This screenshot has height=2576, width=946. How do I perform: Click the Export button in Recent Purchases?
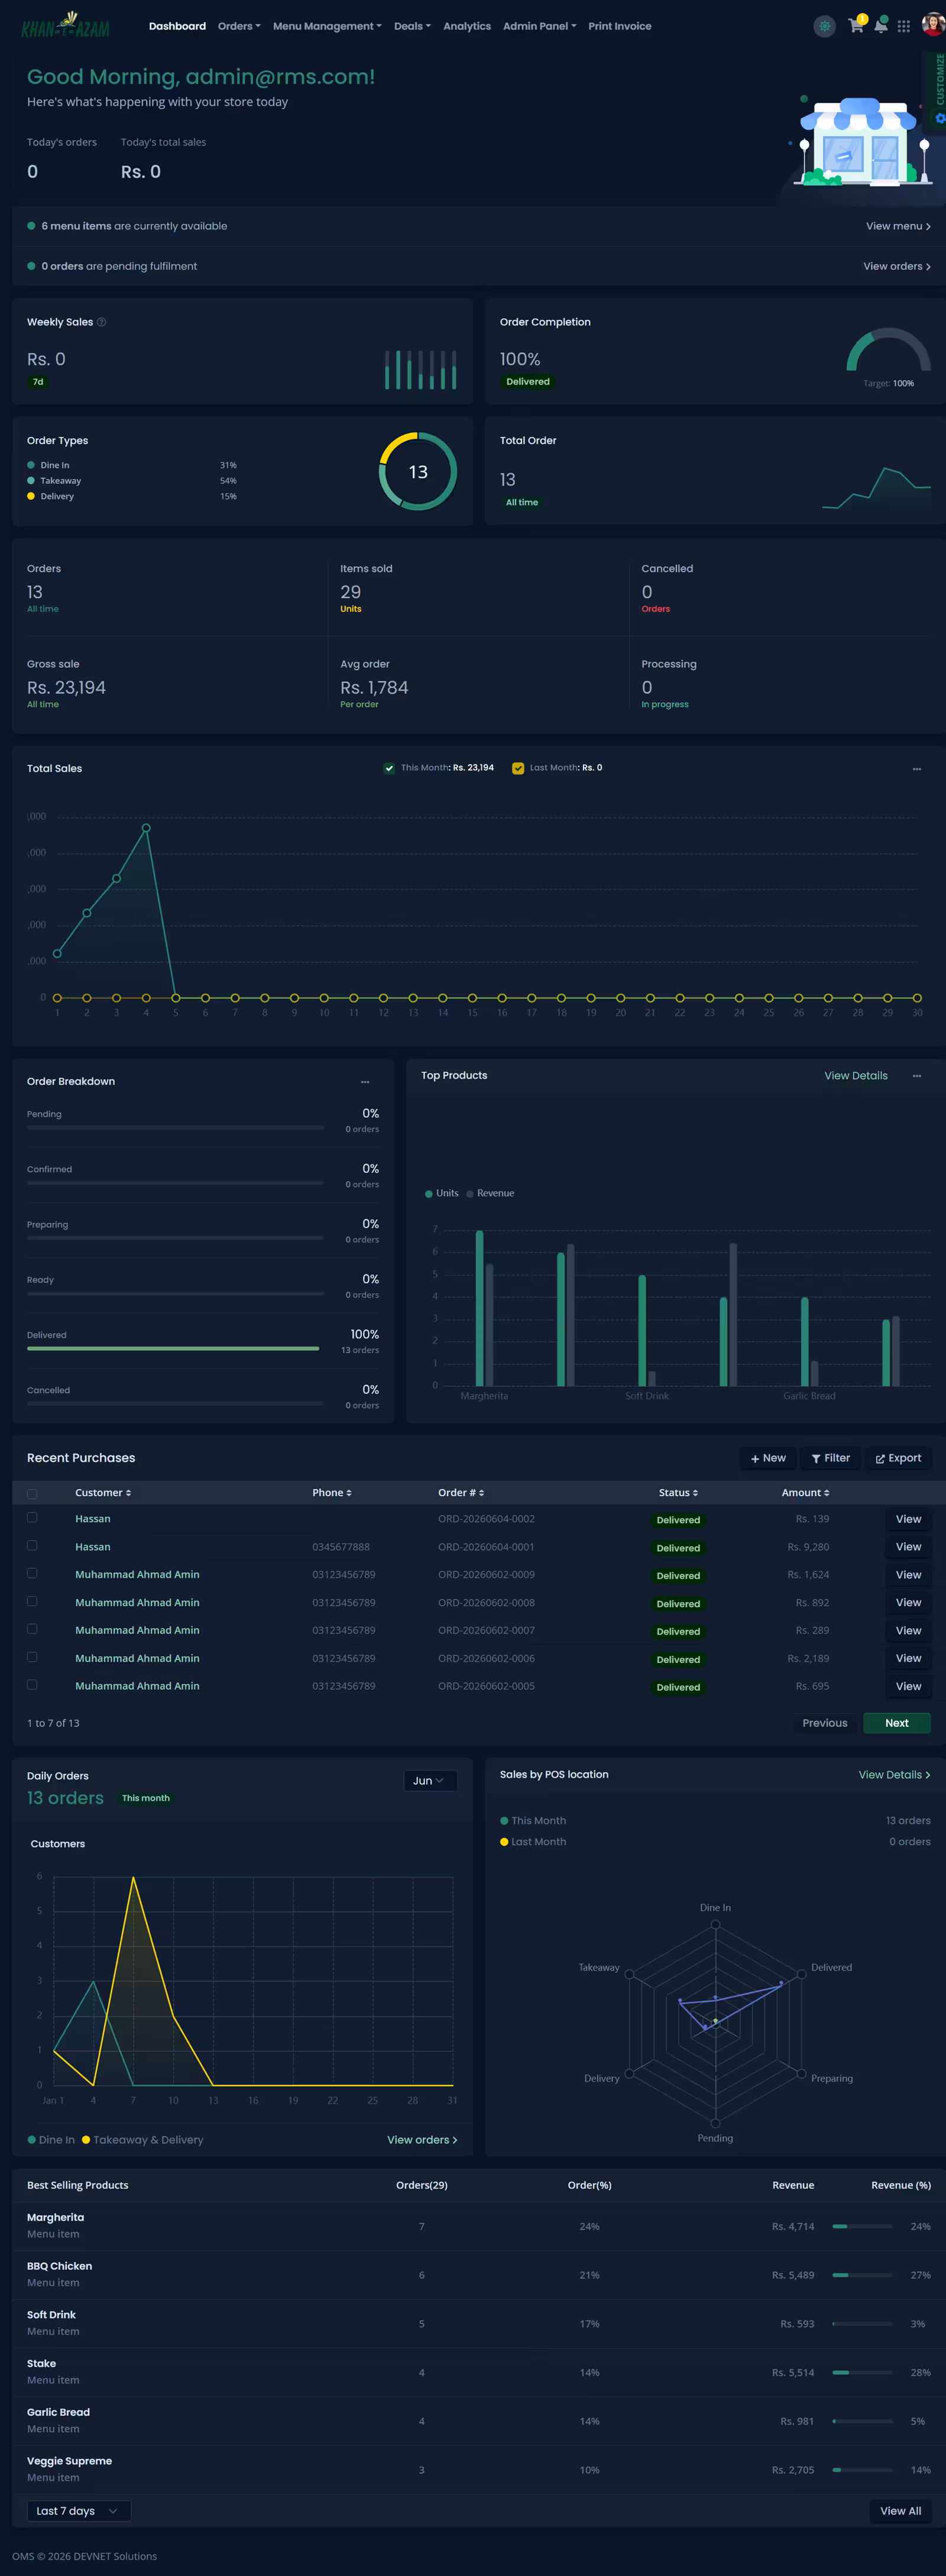pyautogui.click(x=898, y=1458)
